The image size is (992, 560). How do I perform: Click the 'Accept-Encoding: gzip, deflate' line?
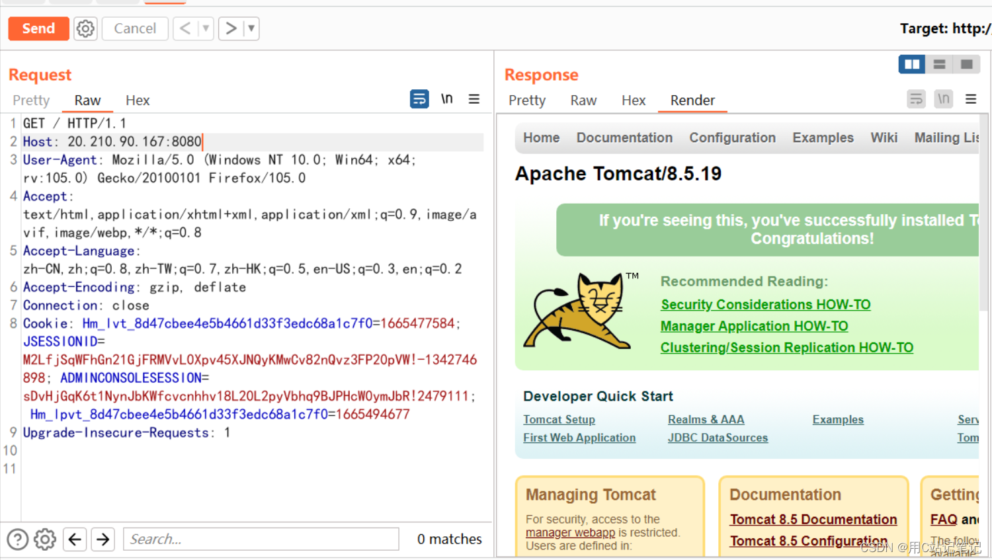coord(134,287)
